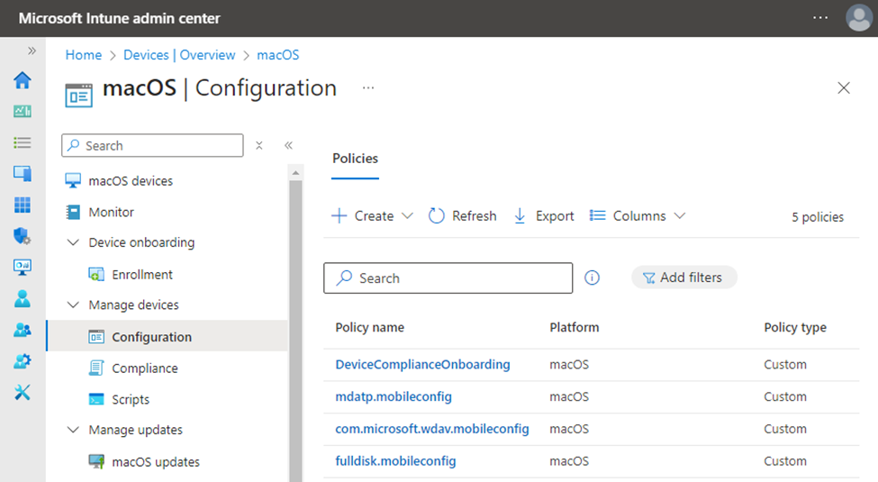The image size is (878, 482).
Task: Open the Create dropdown menu
Action: coord(373,216)
